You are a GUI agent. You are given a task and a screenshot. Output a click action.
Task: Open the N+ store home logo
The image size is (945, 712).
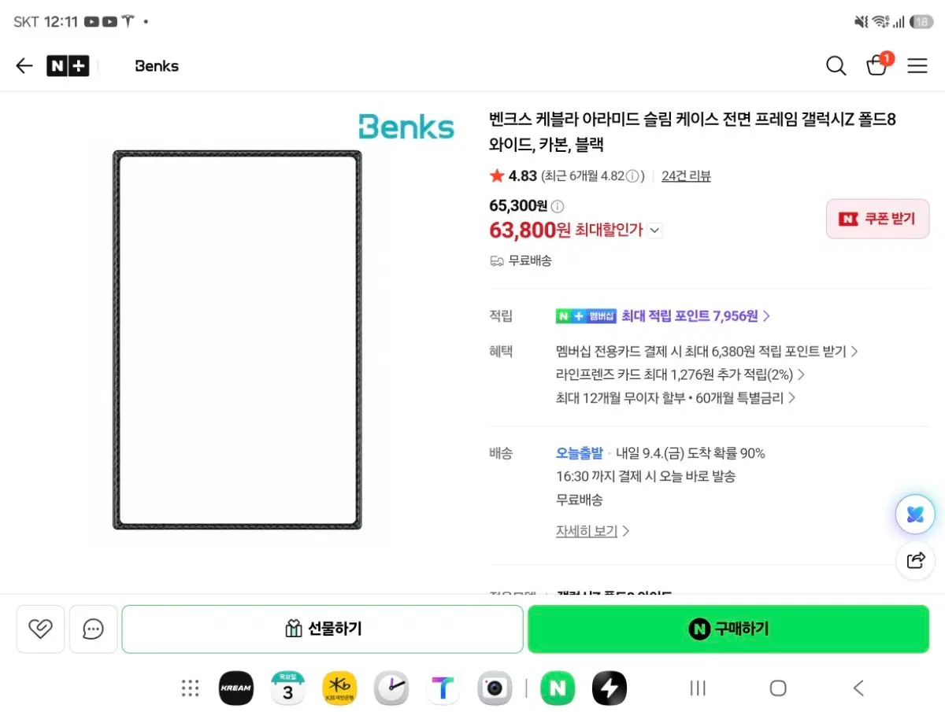click(x=68, y=66)
